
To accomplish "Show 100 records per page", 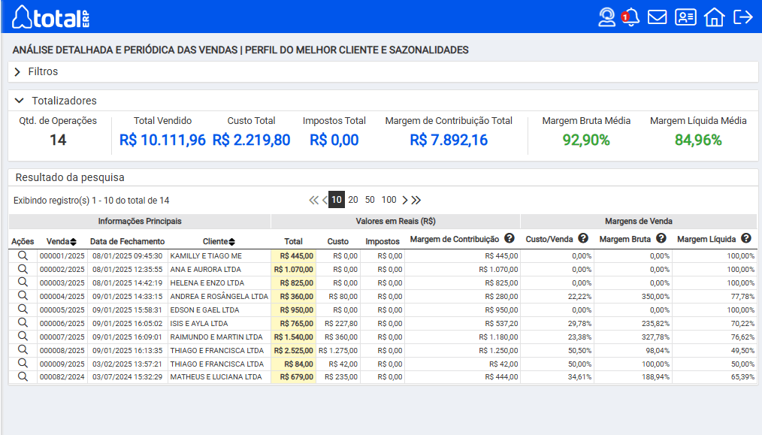I will tap(389, 200).
